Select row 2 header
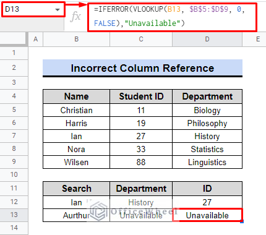The width and height of the screenshot is (266, 235). pos(14,68)
